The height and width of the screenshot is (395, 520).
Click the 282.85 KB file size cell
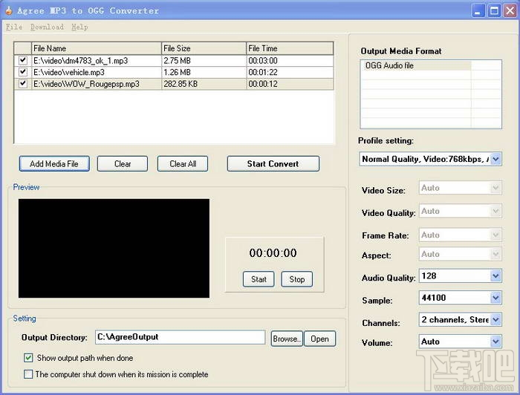[204, 84]
